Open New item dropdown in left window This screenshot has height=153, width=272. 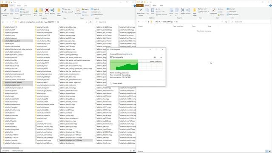pos(67,9)
